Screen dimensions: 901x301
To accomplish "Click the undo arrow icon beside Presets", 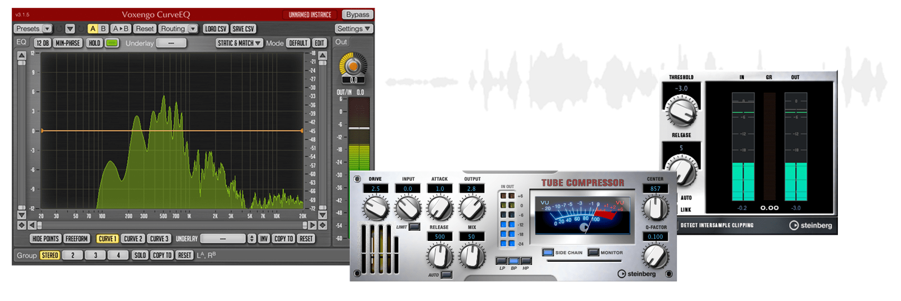I will (x=59, y=29).
